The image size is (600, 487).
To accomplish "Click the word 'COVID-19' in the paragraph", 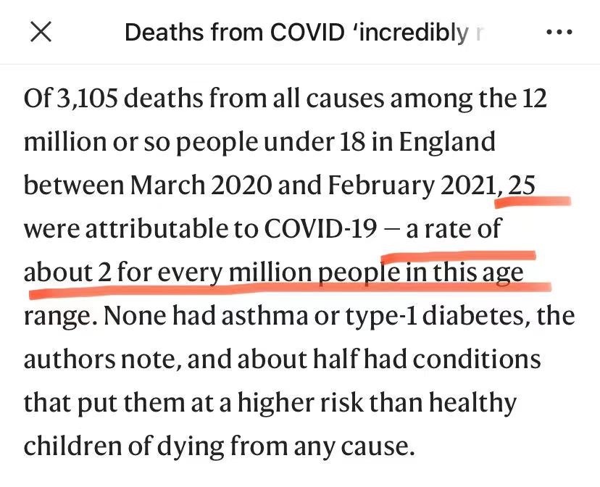I will (321, 228).
